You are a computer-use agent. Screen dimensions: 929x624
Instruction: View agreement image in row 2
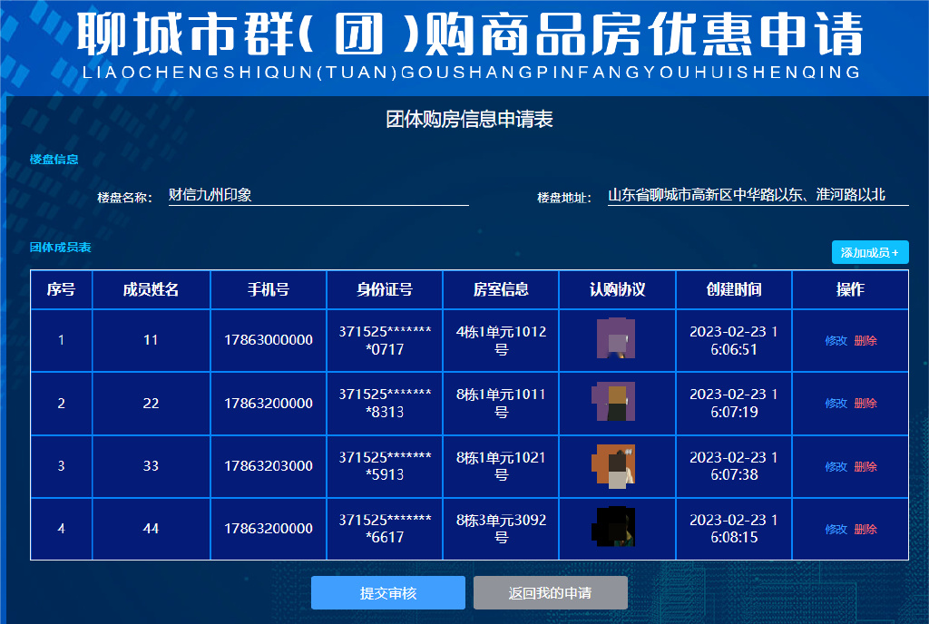pos(616,402)
